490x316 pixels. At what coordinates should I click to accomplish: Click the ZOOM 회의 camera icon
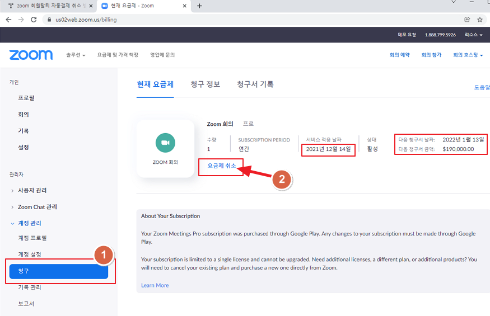coord(165,143)
